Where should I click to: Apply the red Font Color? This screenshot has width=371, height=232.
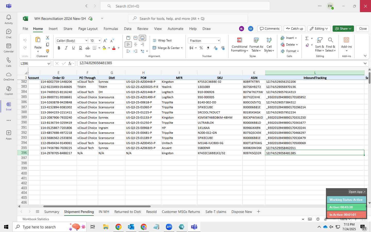click(x=114, y=48)
